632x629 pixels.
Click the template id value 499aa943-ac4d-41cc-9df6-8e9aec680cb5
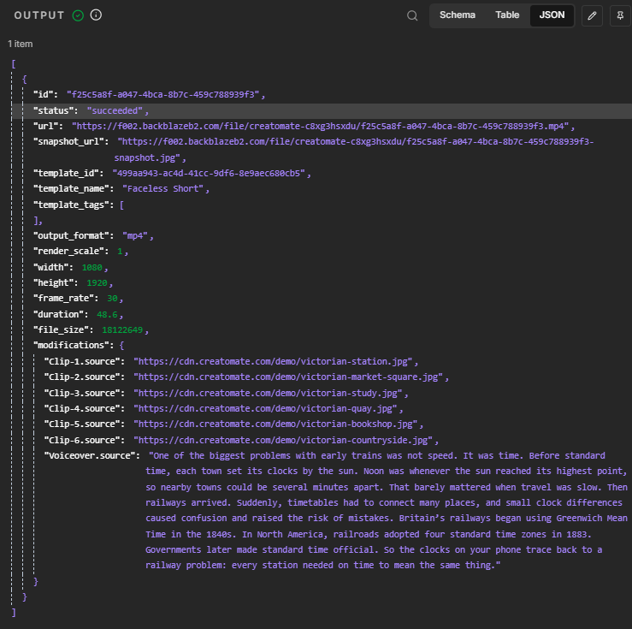pyautogui.click(x=209, y=173)
